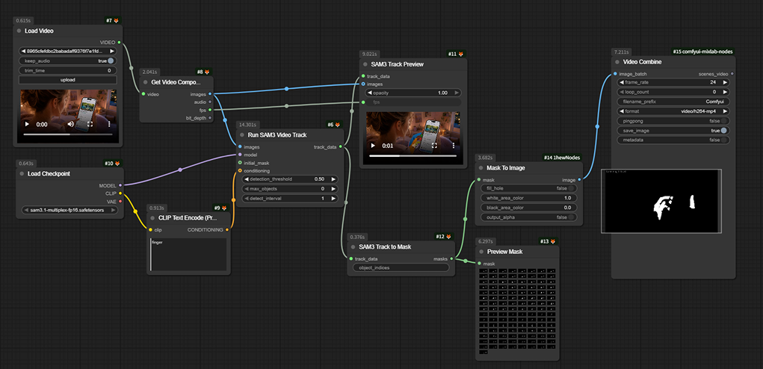
Task: Edit the white_area_color value
Action: click(528, 198)
